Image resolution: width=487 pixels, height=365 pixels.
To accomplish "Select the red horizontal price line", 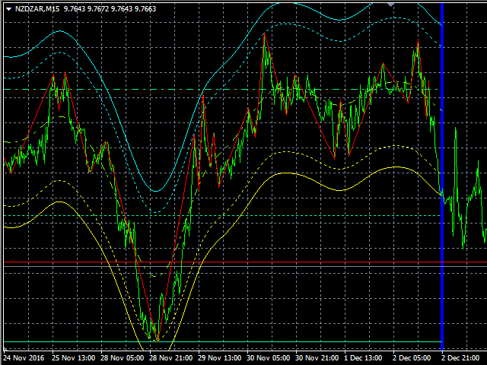I will pyautogui.click(x=245, y=262).
